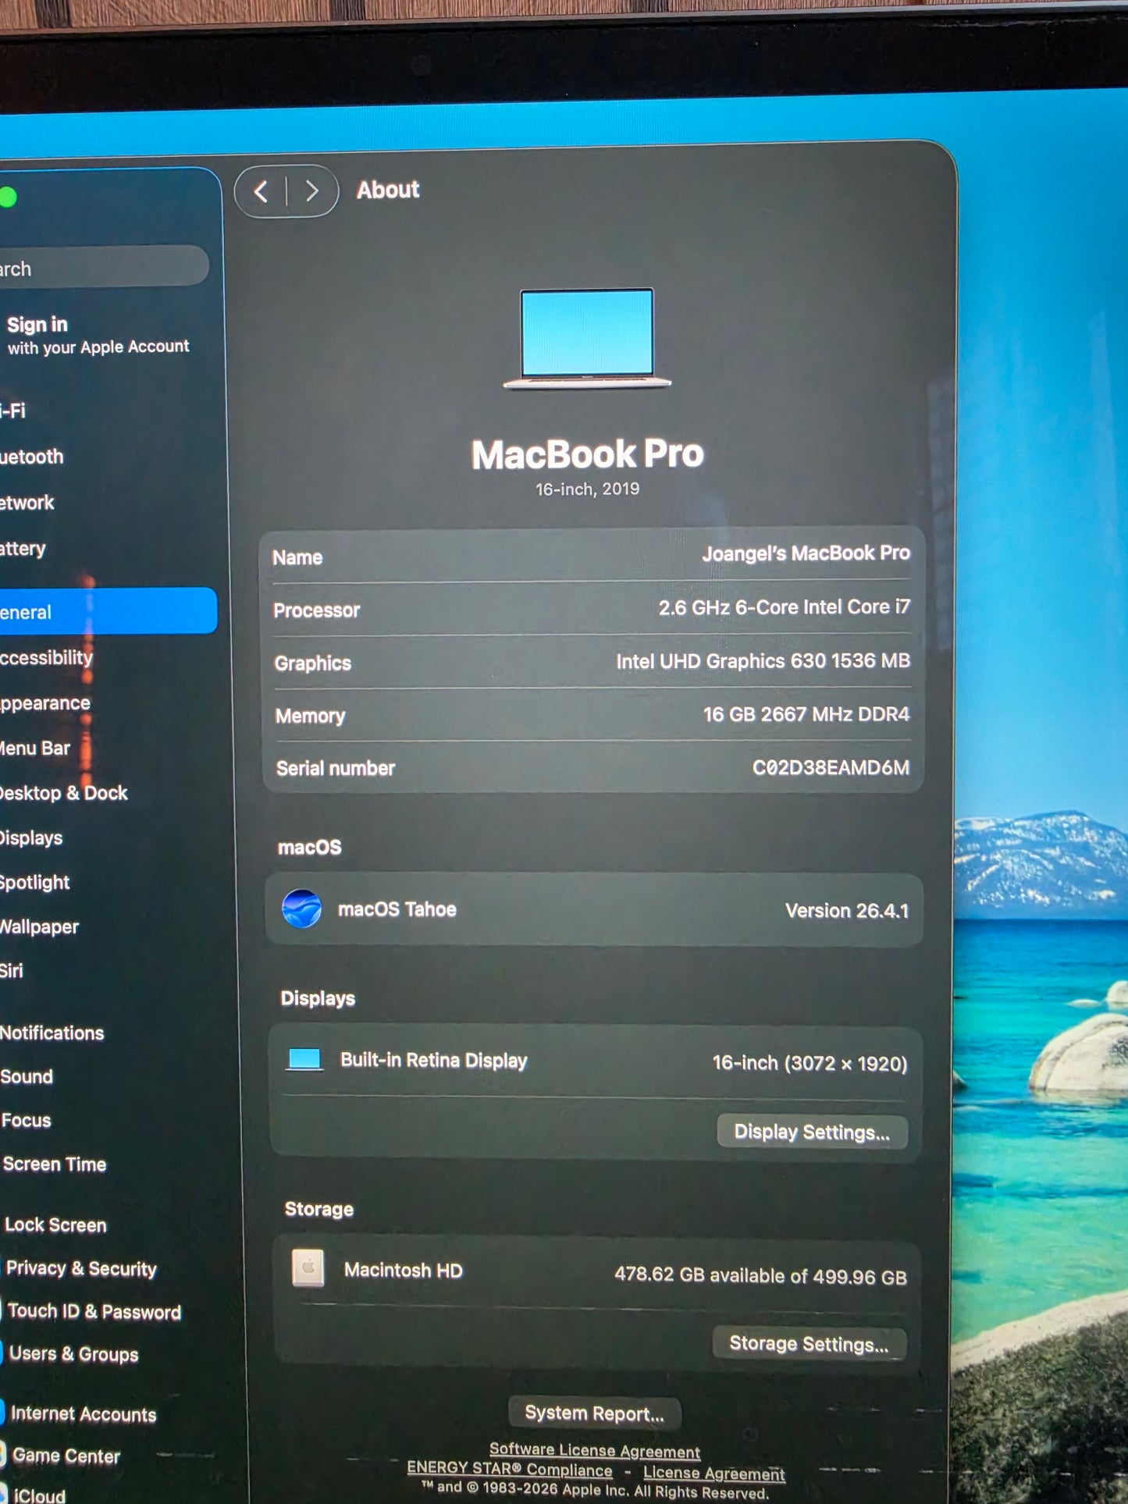Open the License Agreement link
This screenshot has width=1128, height=1504.
(714, 1473)
